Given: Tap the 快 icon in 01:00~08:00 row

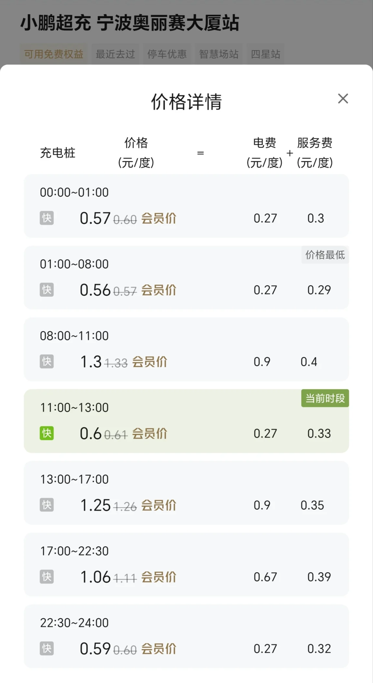Looking at the screenshot, I should pos(47,290).
